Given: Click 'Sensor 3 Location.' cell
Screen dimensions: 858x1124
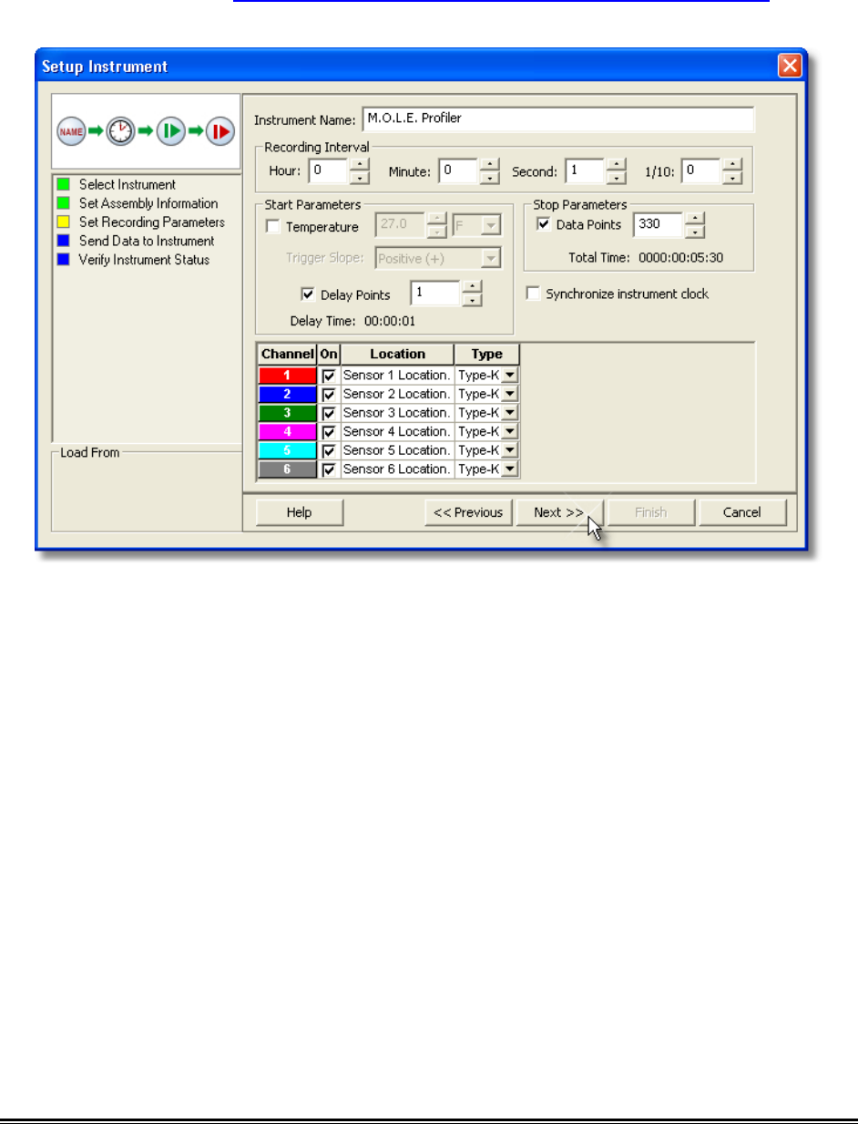Looking at the screenshot, I should point(397,413).
